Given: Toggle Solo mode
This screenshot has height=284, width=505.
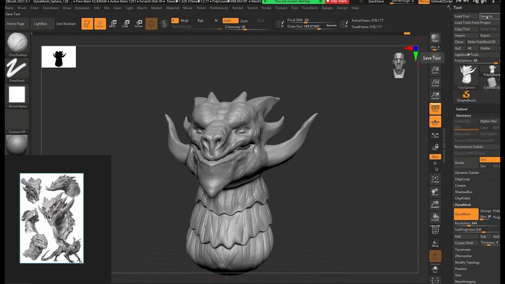Looking at the screenshot, I should coord(435,269).
